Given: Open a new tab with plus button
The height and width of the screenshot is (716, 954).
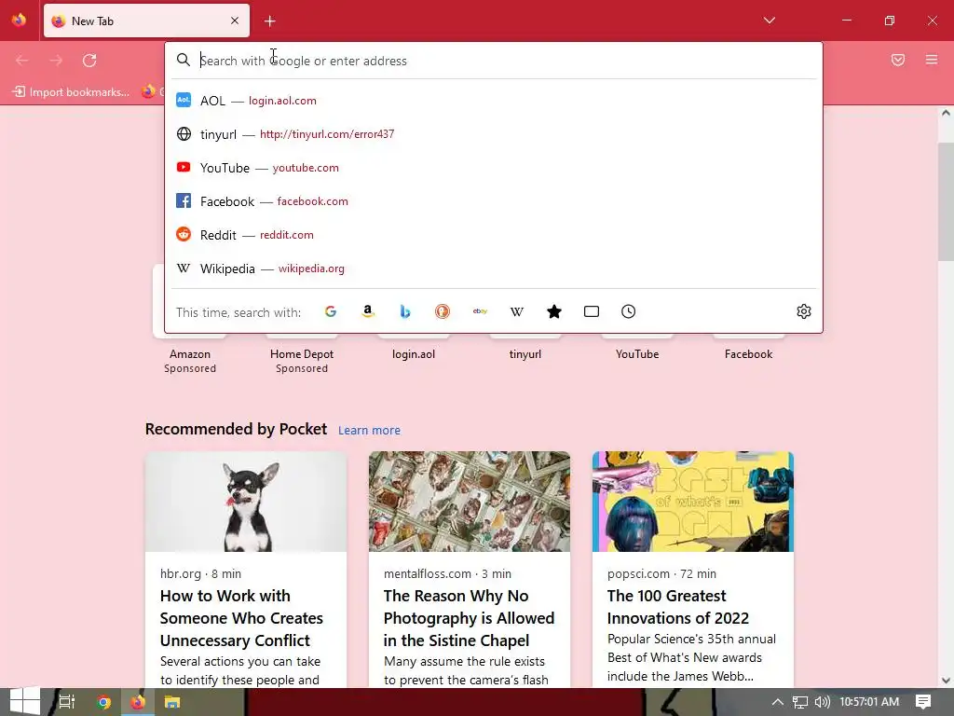Looking at the screenshot, I should (x=270, y=21).
